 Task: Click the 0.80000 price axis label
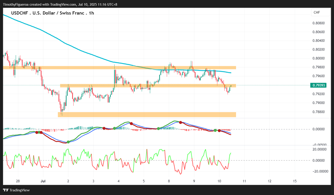click(x=319, y=58)
